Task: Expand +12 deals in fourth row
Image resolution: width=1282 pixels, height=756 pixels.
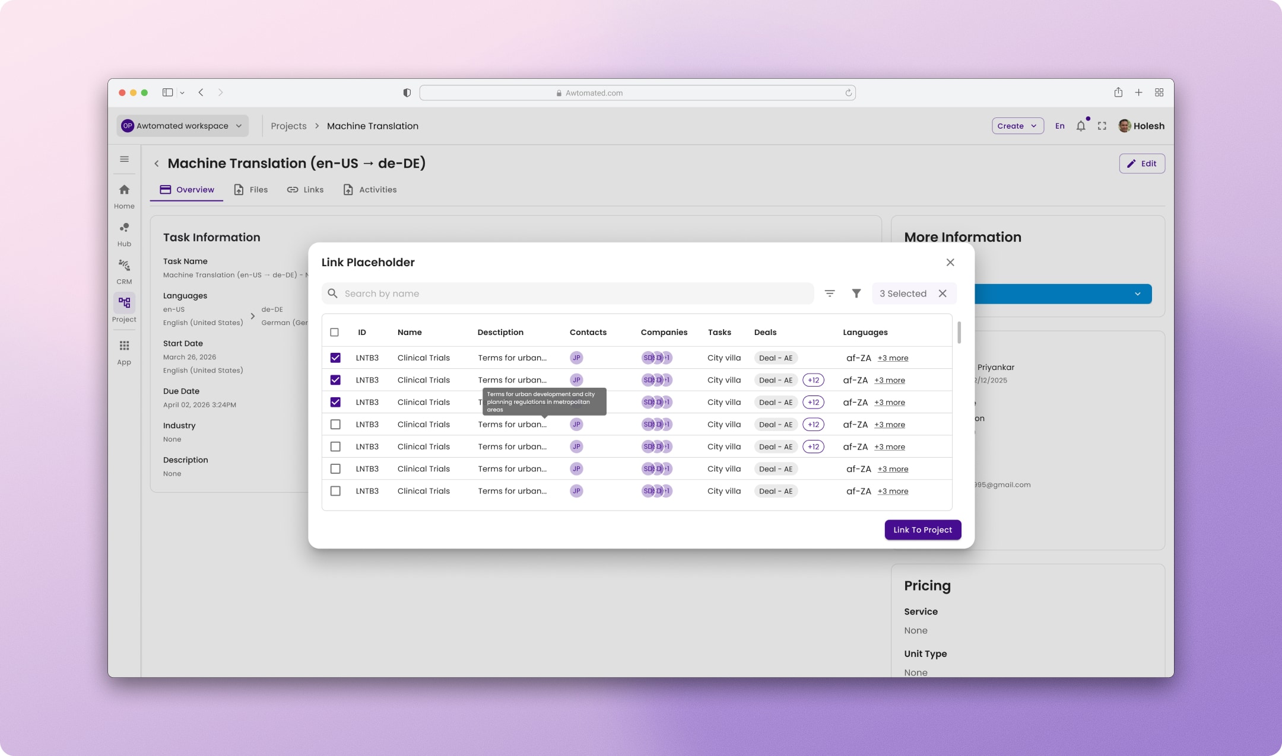Action: [x=813, y=425]
